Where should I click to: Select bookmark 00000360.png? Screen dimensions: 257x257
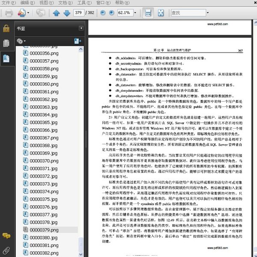tap(44, 84)
